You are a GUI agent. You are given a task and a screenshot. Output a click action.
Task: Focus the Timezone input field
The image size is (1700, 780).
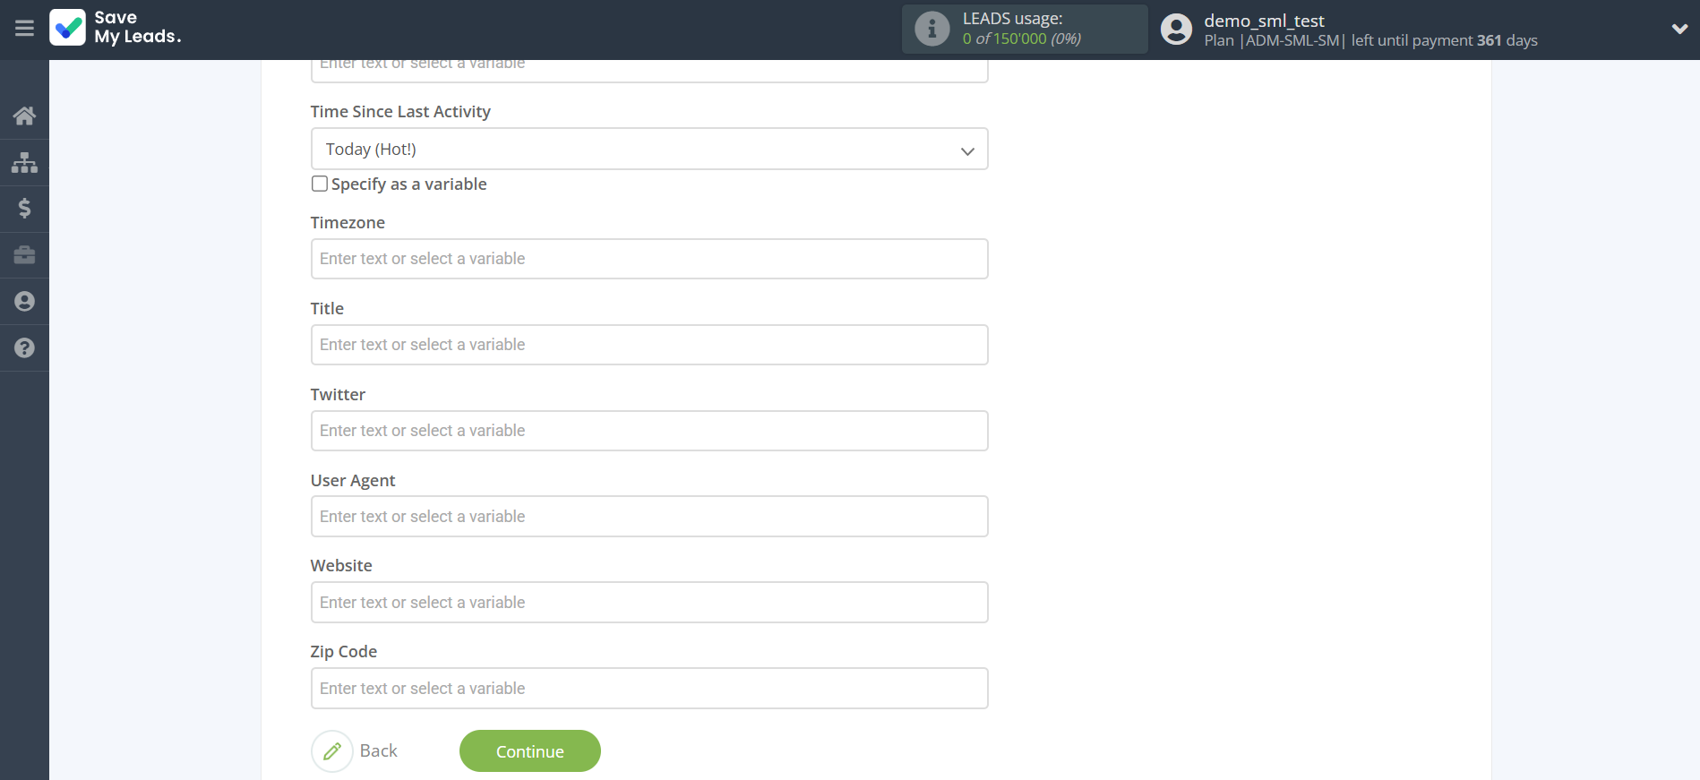tap(648, 259)
